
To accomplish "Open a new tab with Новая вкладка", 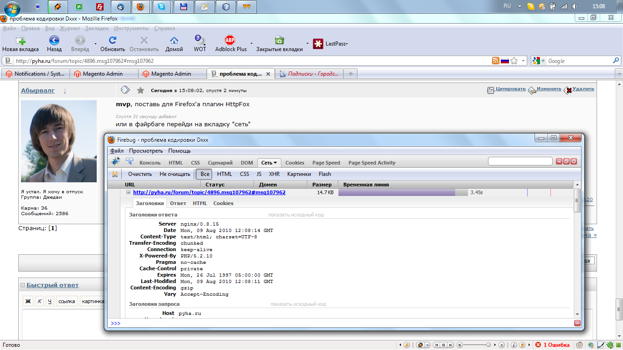I will tap(21, 40).
